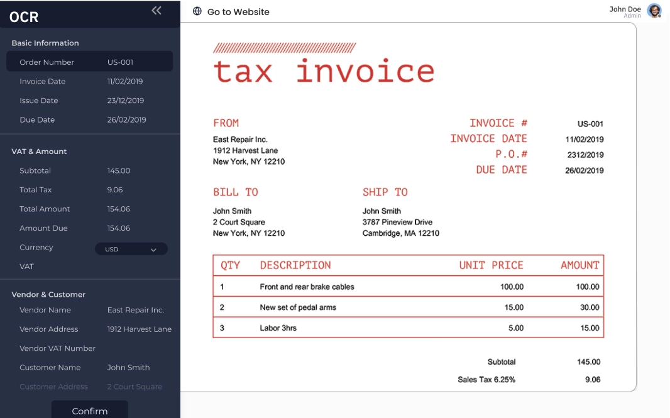Click the Issue Date value 23/12/2019
Viewport: 670px width, 418px height.
(126, 101)
